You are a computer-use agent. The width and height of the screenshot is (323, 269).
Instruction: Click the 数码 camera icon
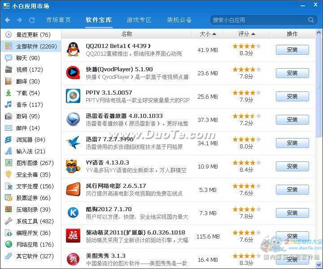point(9,116)
